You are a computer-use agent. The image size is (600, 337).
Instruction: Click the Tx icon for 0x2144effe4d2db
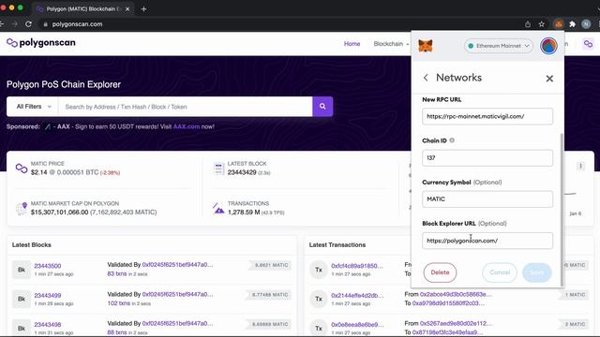[319, 299]
